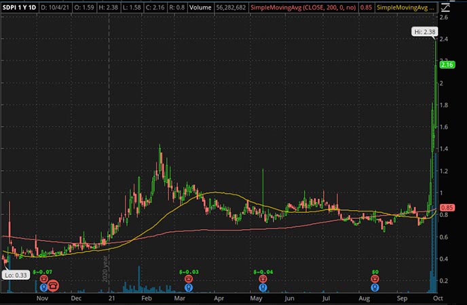Click the R: 0.8 range value

[x=177, y=7]
